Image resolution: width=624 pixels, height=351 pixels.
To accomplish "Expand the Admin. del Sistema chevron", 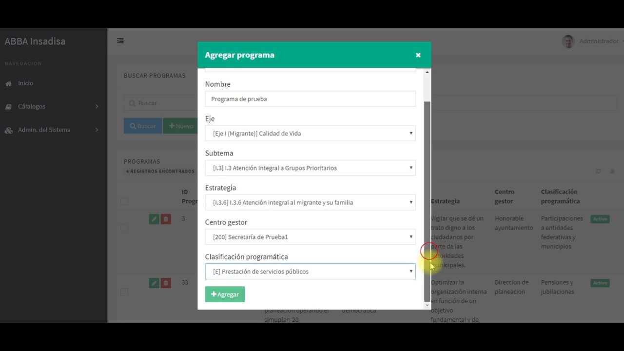I will click(x=97, y=130).
